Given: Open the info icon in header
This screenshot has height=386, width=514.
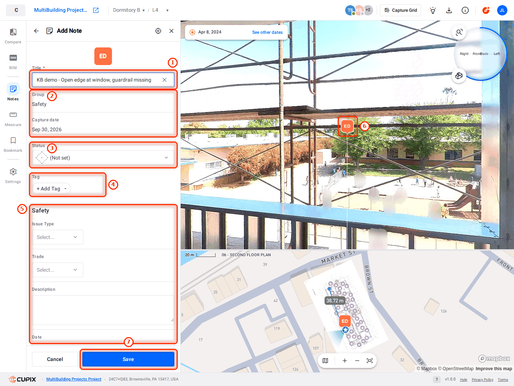Looking at the screenshot, I should coord(465,10).
